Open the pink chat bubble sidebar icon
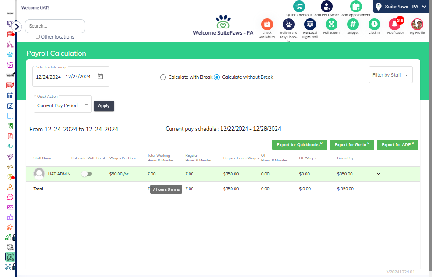Screen dimensions: 432x277 tap(10, 197)
